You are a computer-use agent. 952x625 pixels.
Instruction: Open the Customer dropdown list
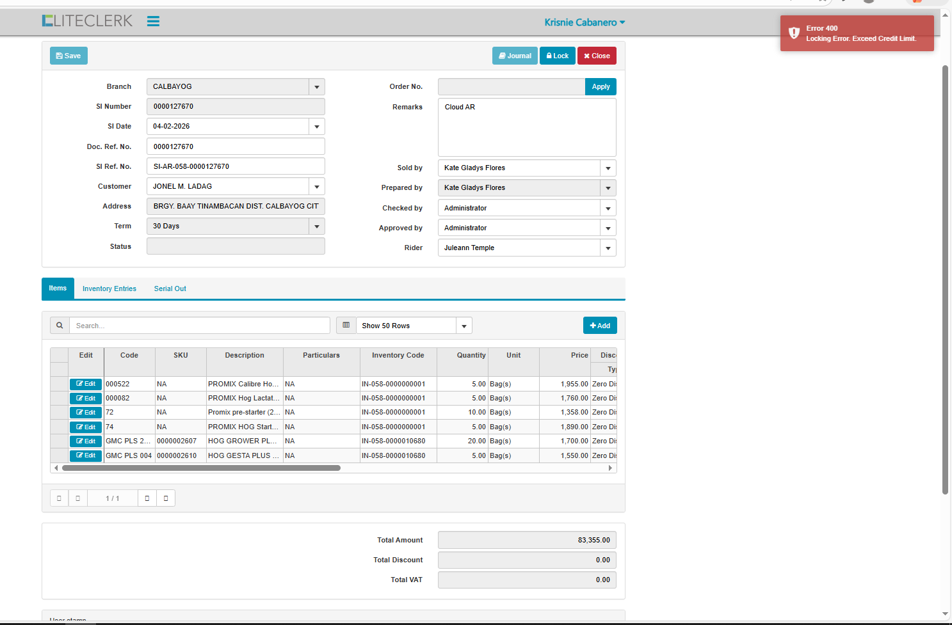[316, 187]
